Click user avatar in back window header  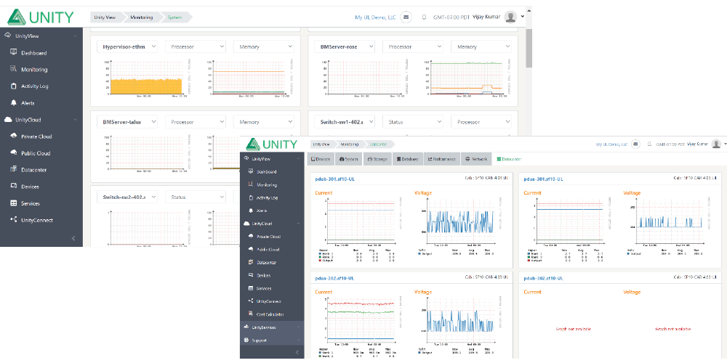point(510,17)
